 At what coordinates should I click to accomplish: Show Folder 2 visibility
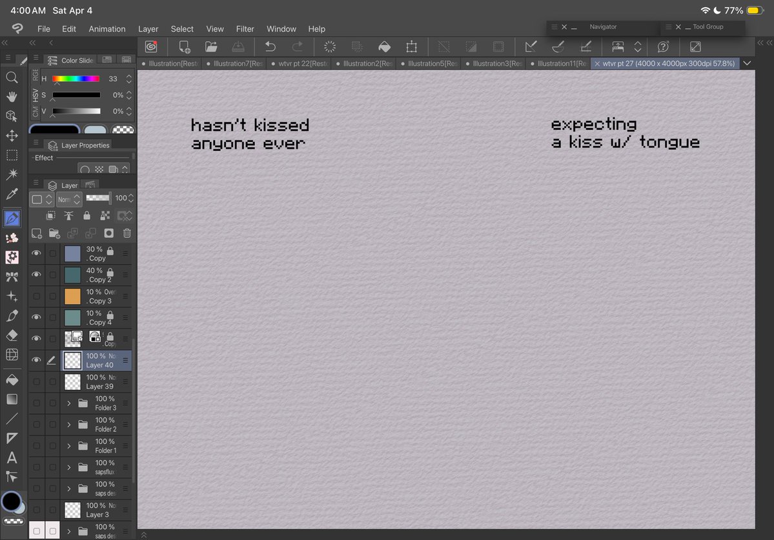coord(36,424)
